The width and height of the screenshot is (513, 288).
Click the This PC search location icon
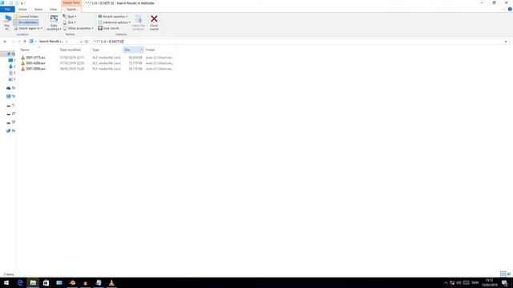7,22
